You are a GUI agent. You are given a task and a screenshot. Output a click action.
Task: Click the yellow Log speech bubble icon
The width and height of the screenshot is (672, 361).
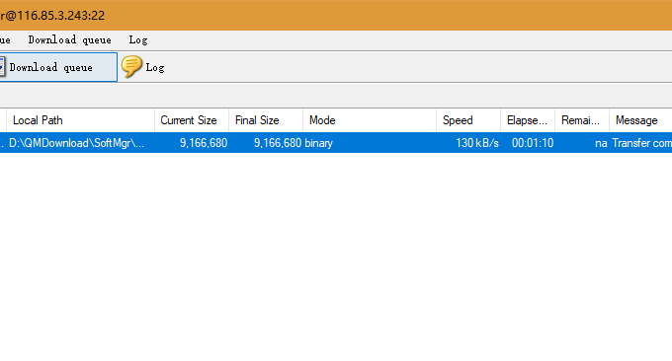tap(131, 67)
